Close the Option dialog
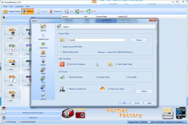 click(153, 20)
